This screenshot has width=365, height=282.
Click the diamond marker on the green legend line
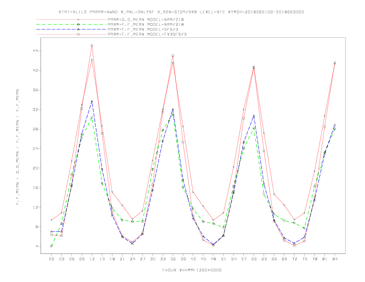tap(78, 24)
